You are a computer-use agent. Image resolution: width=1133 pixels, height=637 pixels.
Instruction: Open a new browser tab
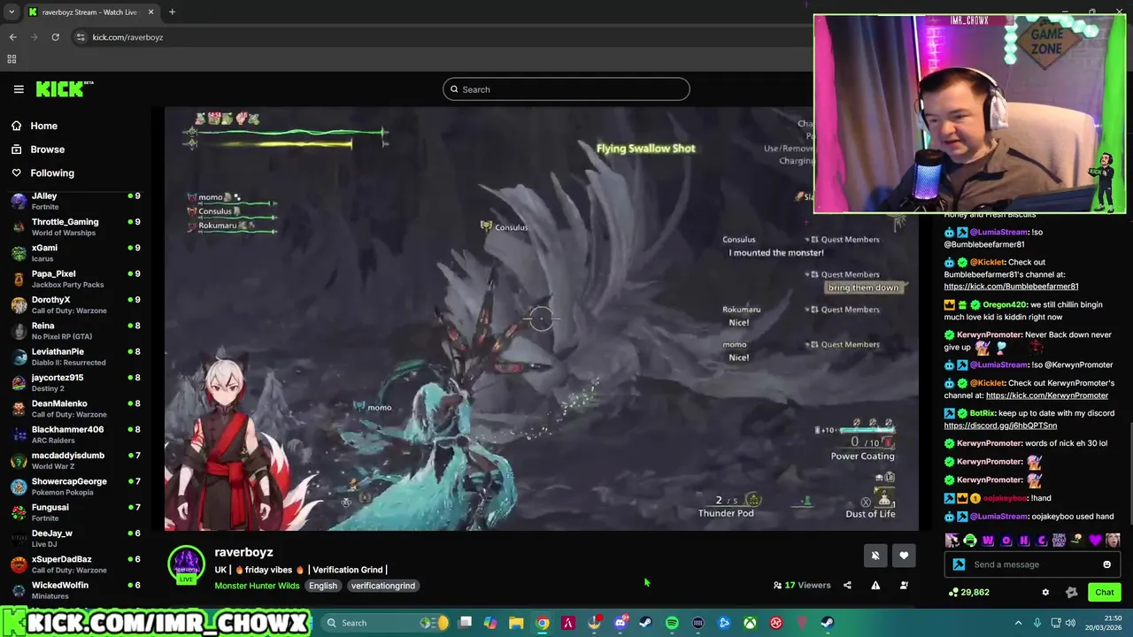(172, 12)
